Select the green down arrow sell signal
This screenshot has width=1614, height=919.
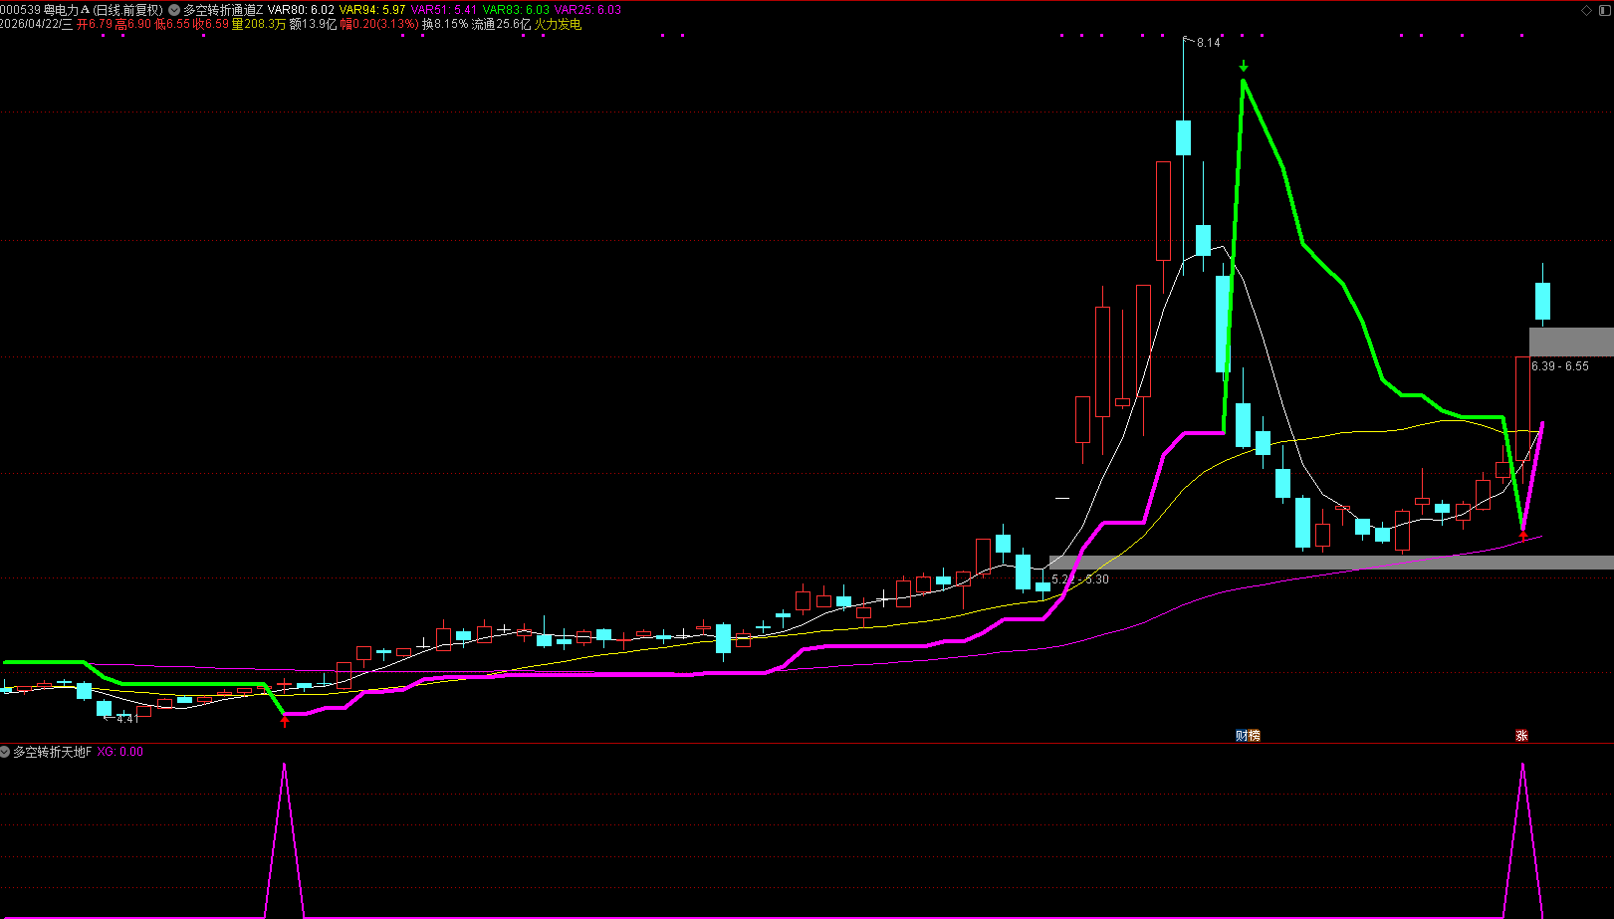1244,67
